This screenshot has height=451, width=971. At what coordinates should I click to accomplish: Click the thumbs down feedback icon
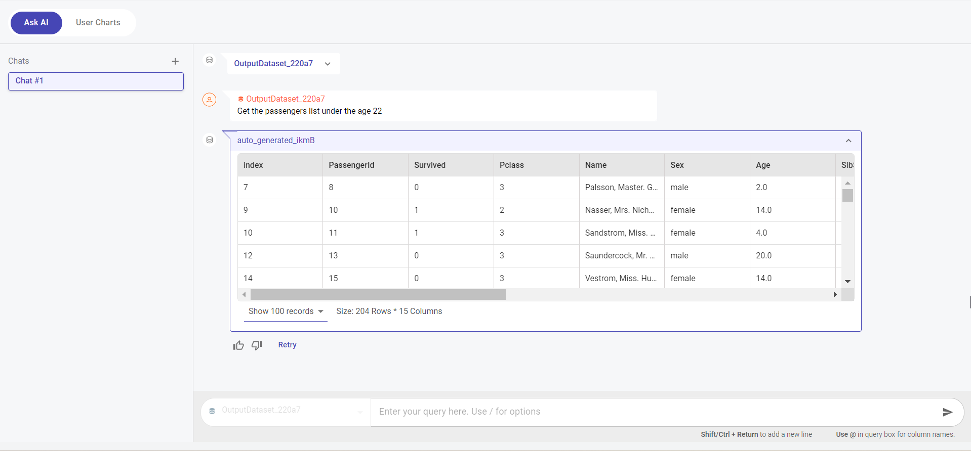point(257,345)
